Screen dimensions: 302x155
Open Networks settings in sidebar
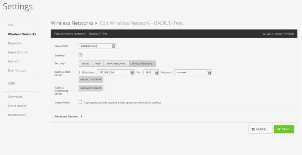pyautogui.click(x=15, y=43)
